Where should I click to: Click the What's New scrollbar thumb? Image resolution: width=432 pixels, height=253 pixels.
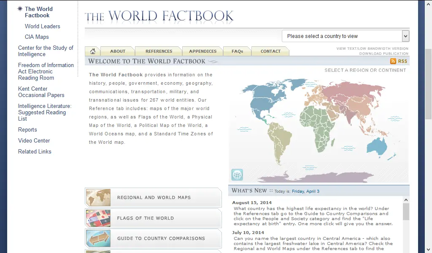pyautogui.click(x=405, y=212)
